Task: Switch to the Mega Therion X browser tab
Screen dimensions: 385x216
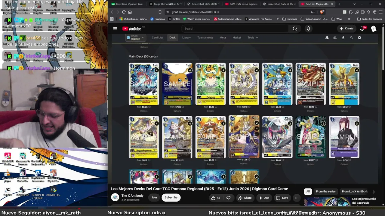Action: (x=166, y=4)
